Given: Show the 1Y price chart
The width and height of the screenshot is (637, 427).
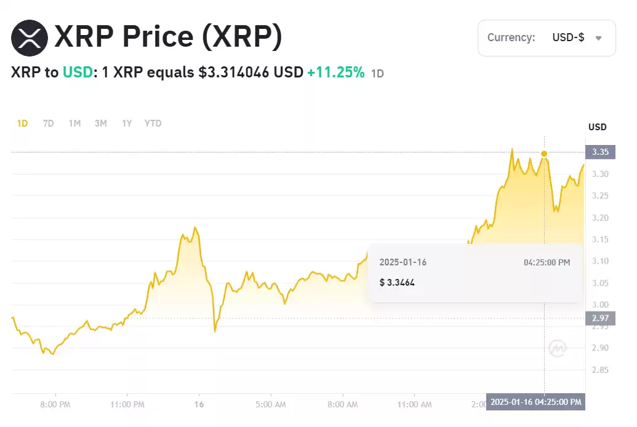Looking at the screenshot, I should (127, 123).
